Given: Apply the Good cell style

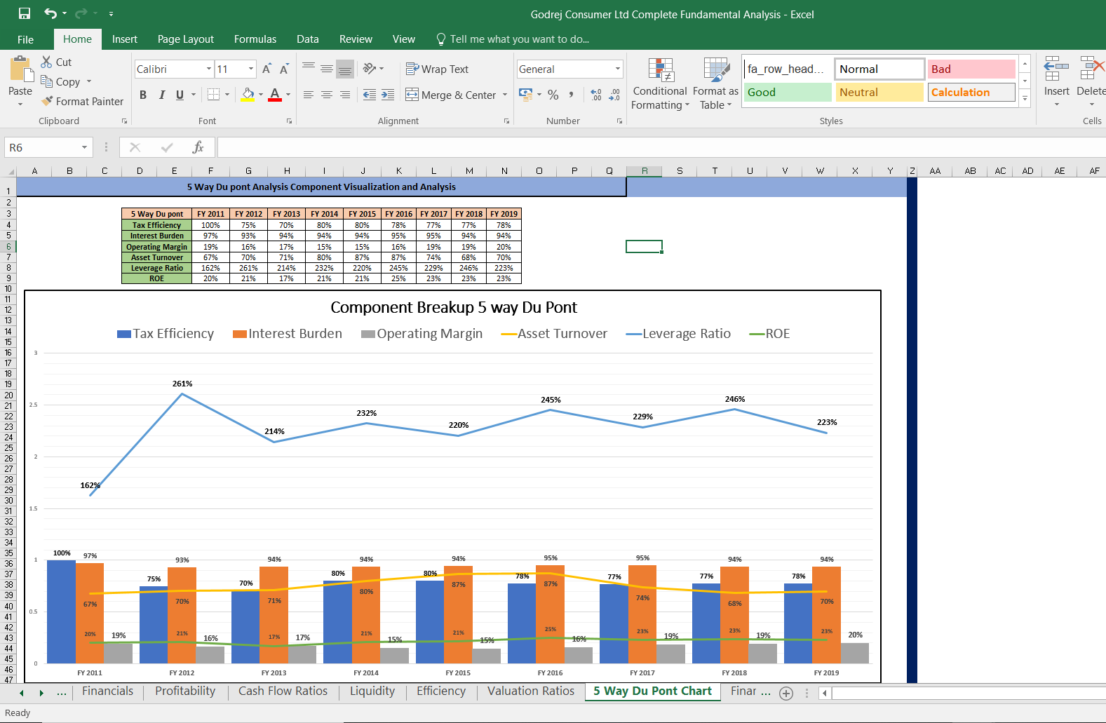Looking at the screenshot, I should [788, 92].
